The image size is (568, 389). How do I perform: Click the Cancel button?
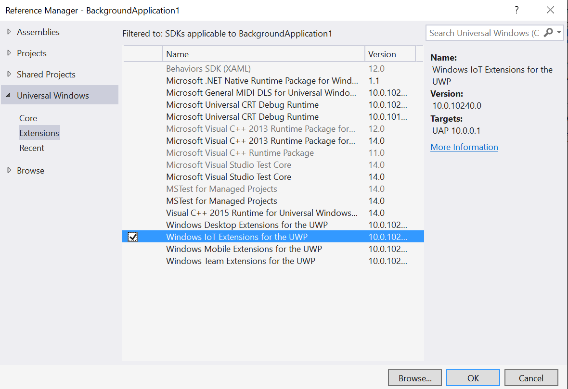coord(531,378)
